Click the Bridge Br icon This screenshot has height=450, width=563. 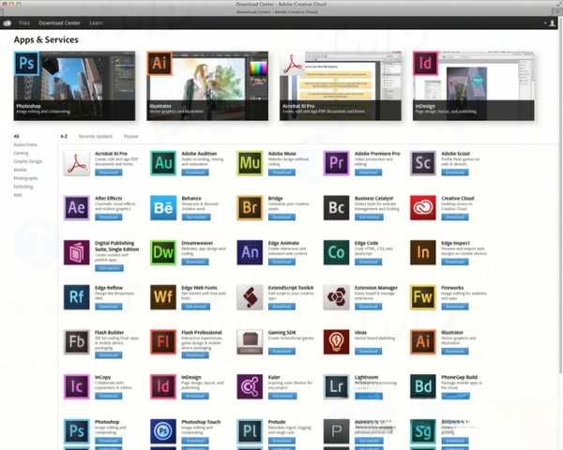click(x=250, y=208)
